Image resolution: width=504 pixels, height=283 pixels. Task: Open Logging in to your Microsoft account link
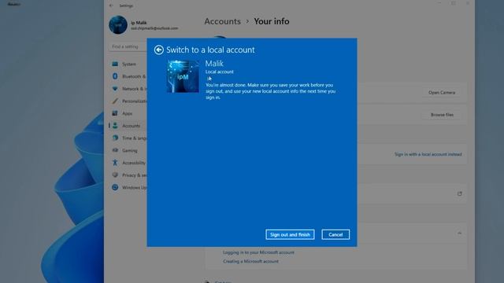pyautogui.click(x=258, y=252)
